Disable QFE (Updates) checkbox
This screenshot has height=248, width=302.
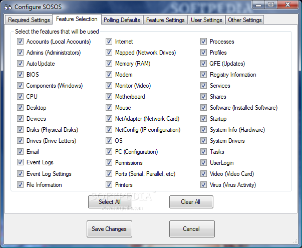[203, 63]
